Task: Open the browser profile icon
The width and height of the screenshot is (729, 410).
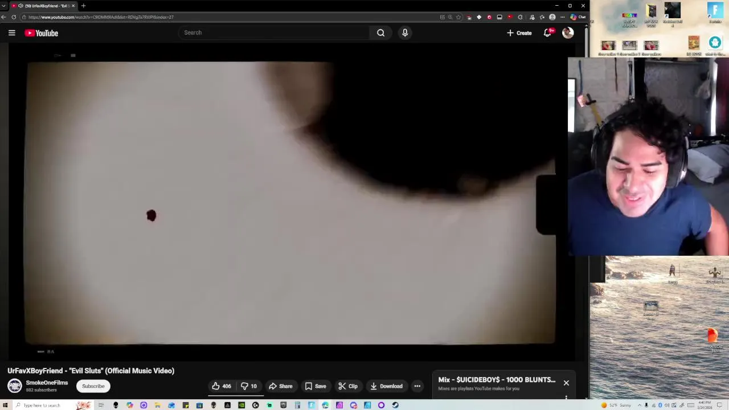Action: [552, 17]
